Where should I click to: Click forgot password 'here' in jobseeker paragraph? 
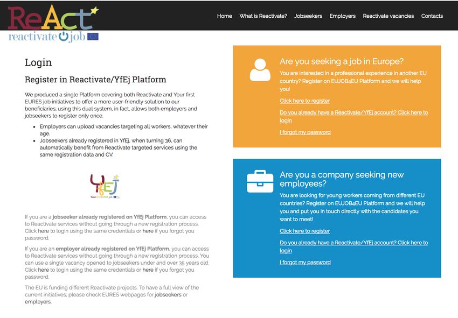click(148, 231)
